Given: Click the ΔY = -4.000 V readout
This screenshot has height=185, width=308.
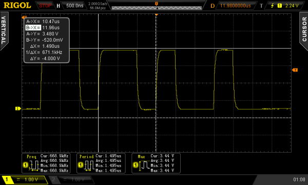Looking at the screenshot, I should 45,59.
